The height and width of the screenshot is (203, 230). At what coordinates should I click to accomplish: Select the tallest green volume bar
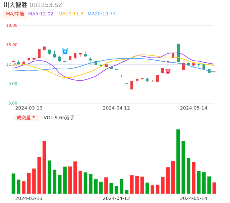point(178,161)
